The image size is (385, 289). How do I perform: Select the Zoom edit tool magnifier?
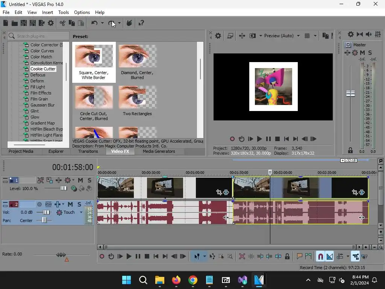230,257
